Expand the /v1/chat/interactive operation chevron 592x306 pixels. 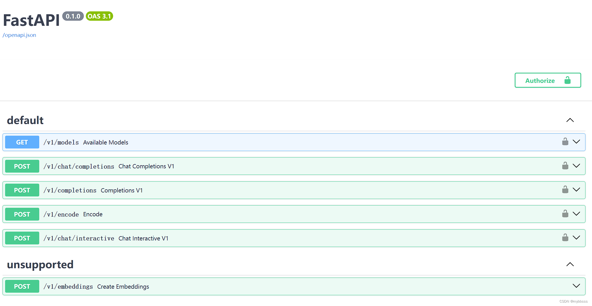[576, 238]
